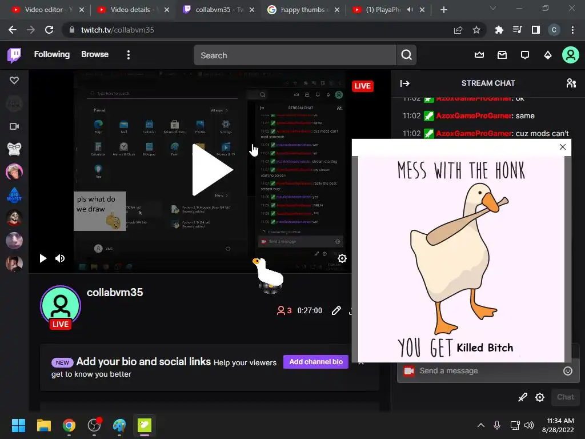Open Get Bits diamond icon
585x439 pixels.
[548, 55]
